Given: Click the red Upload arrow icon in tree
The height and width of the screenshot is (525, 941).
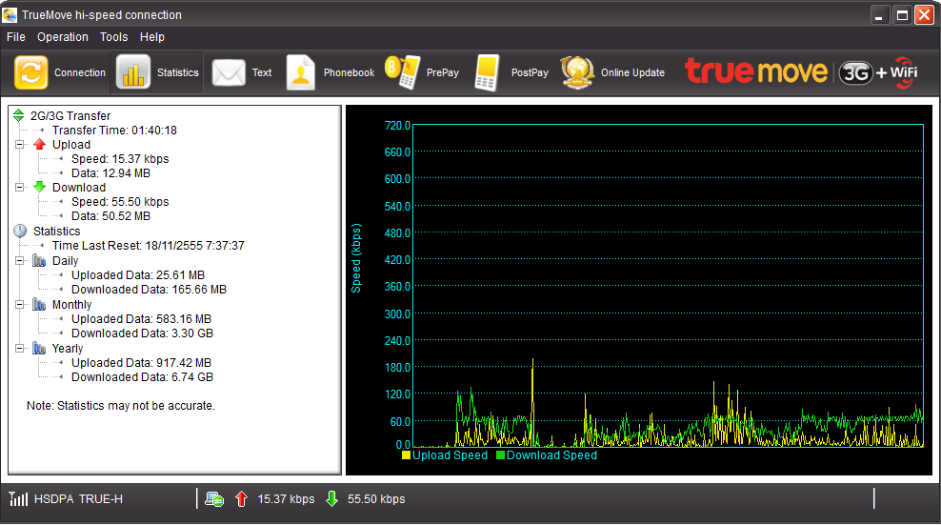Looking at the screenshot, I should [40, 144].
